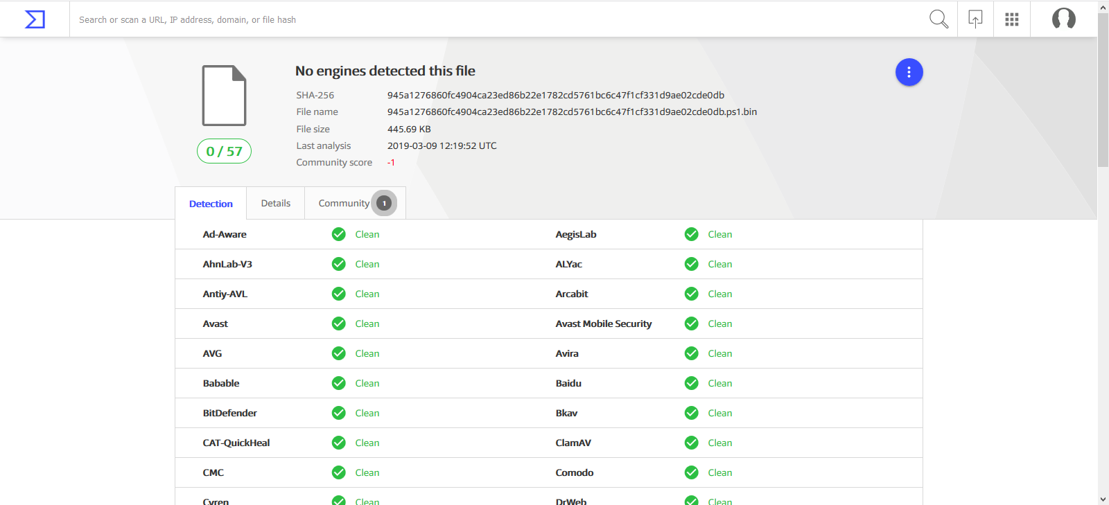Select the SHA-256 hash value

point(556,95)
